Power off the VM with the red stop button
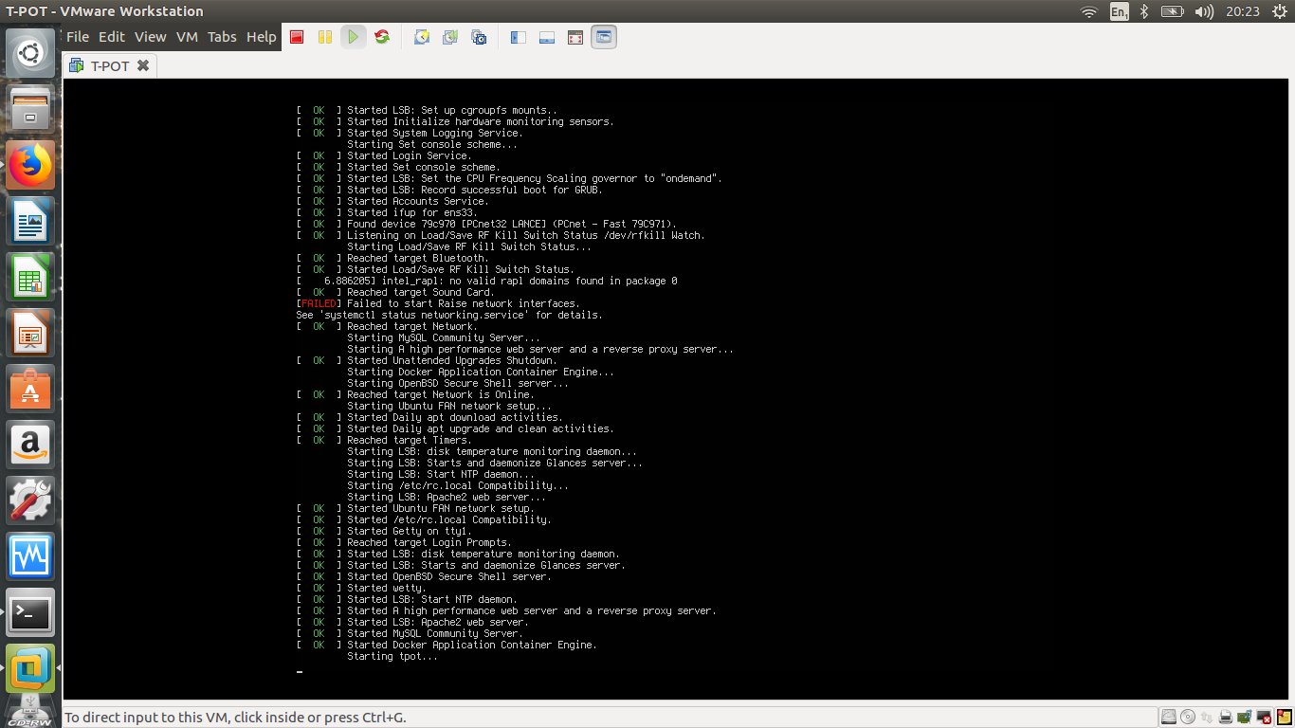 point(297,37)
